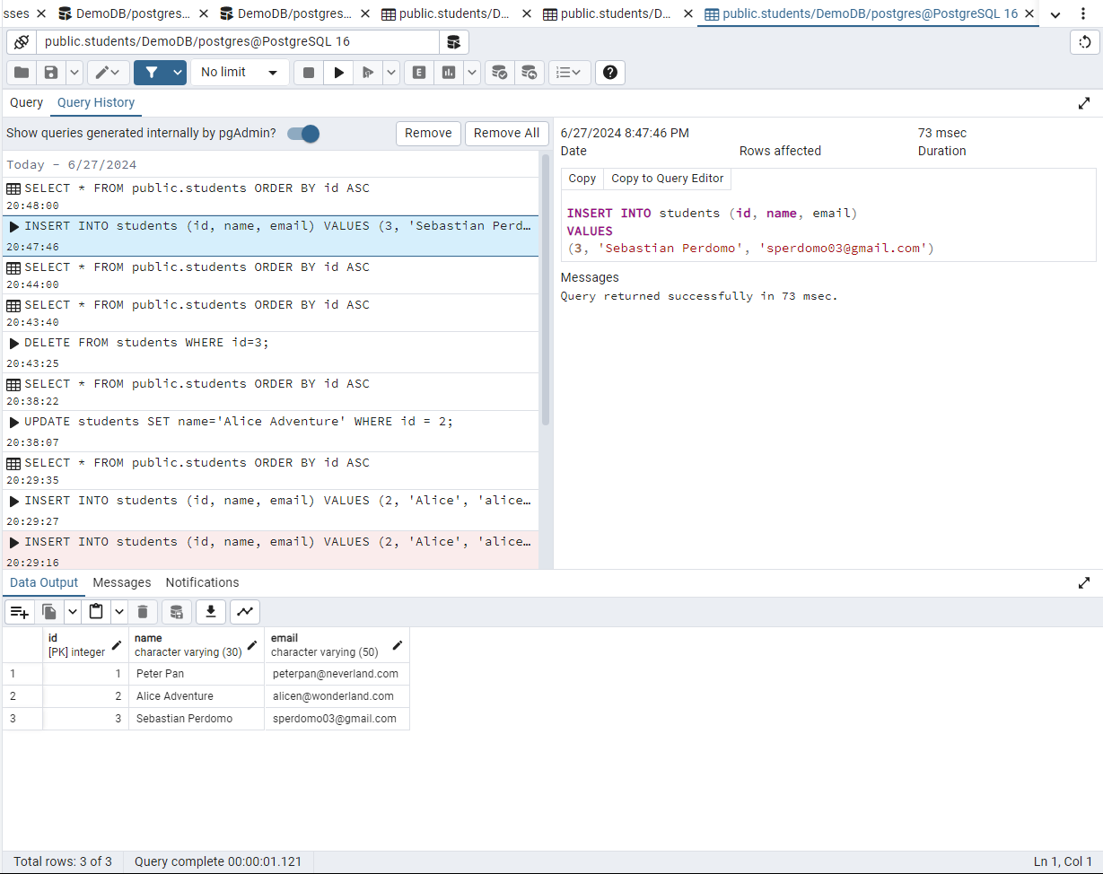Open the help question mark icon
The width and height of the screenshot is (1103, 874).
click(x=610, y=73)
